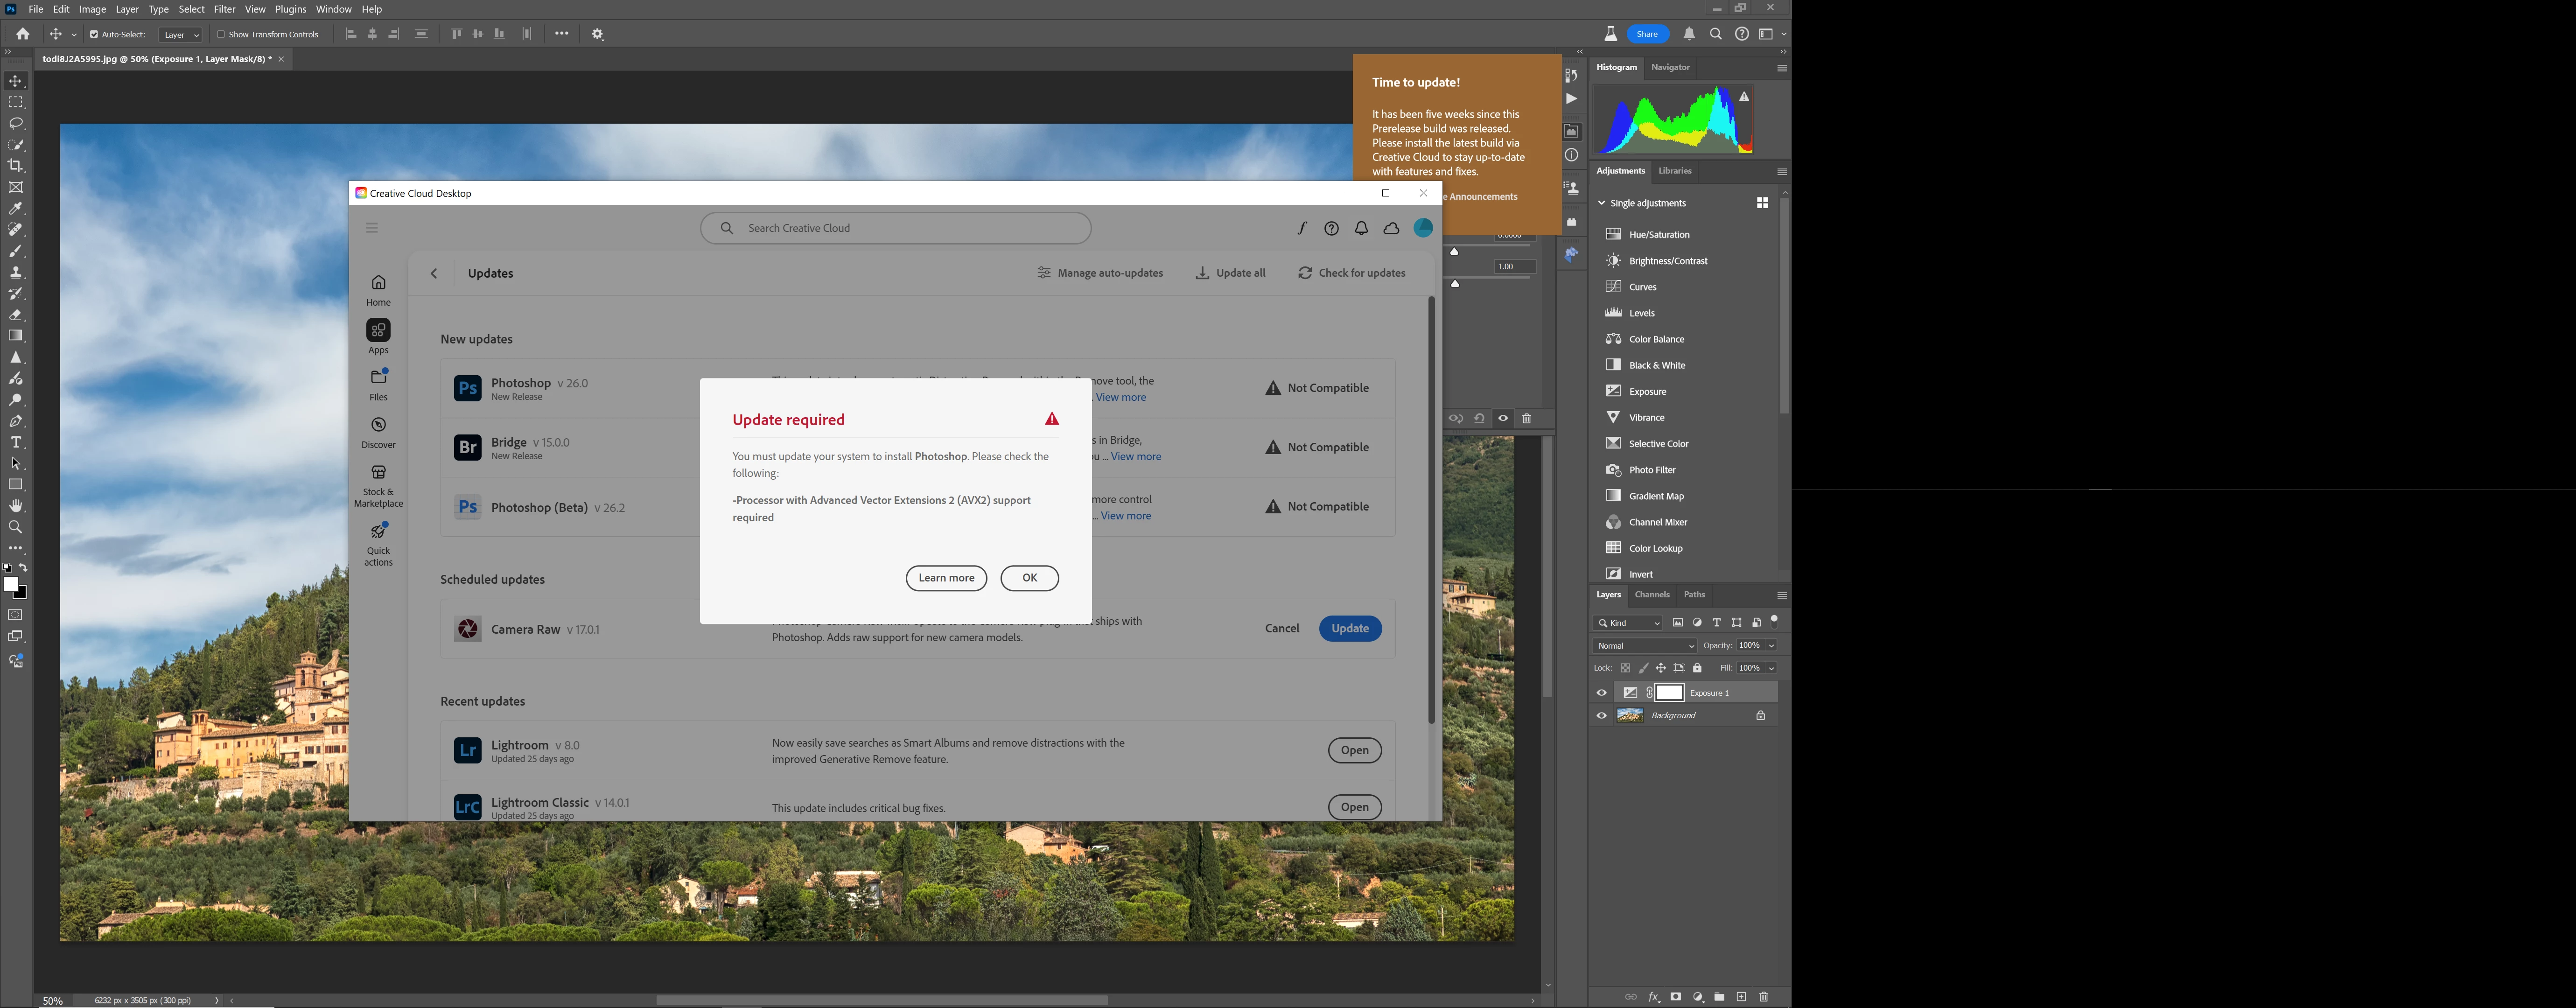Collapse the Single adjustments section
Viewport: 2576px width, 1008px height.
(1601, 203)
